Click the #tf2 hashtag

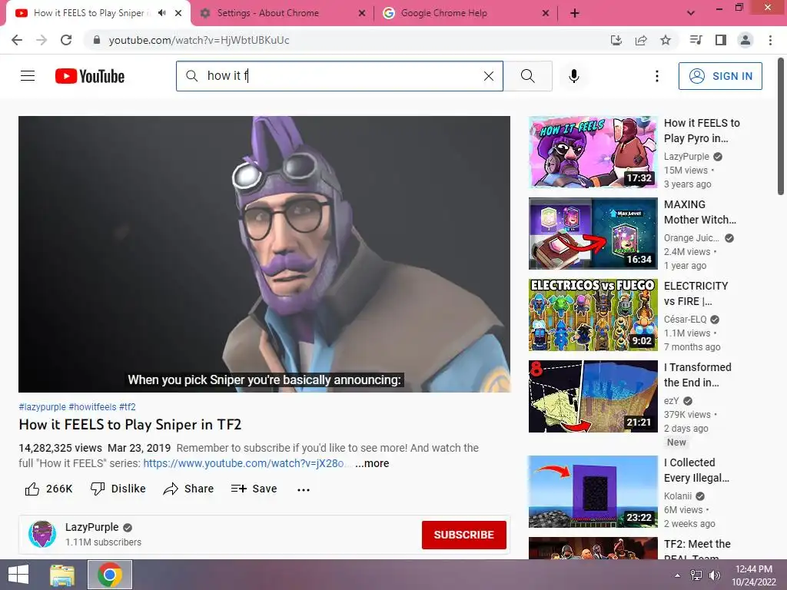tap(128, 407)
